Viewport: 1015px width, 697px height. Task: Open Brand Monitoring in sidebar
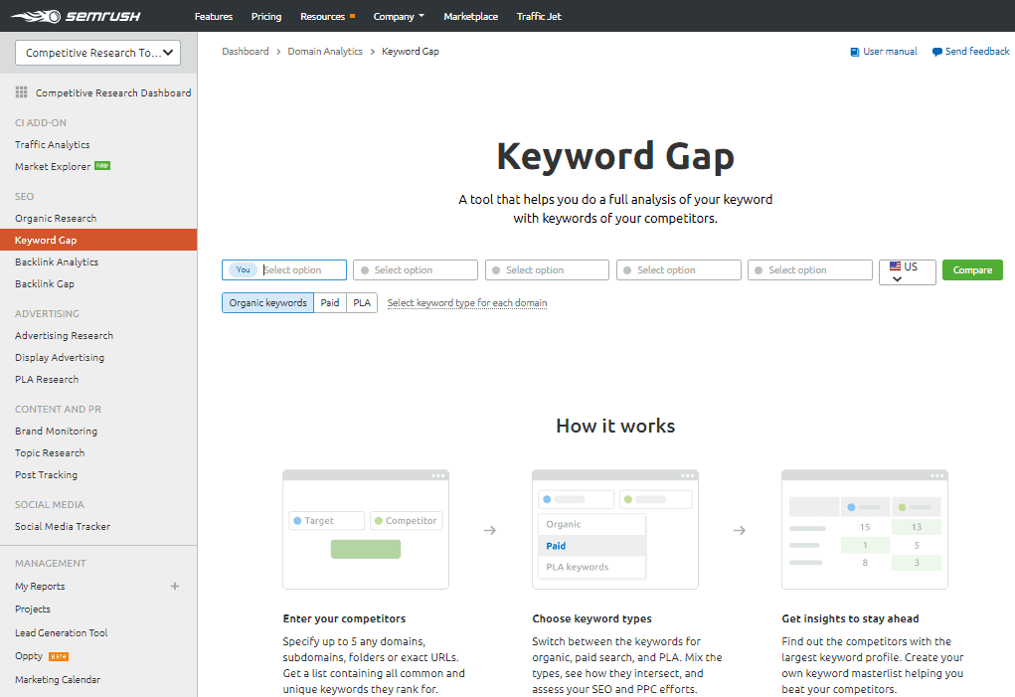[57, 431]
